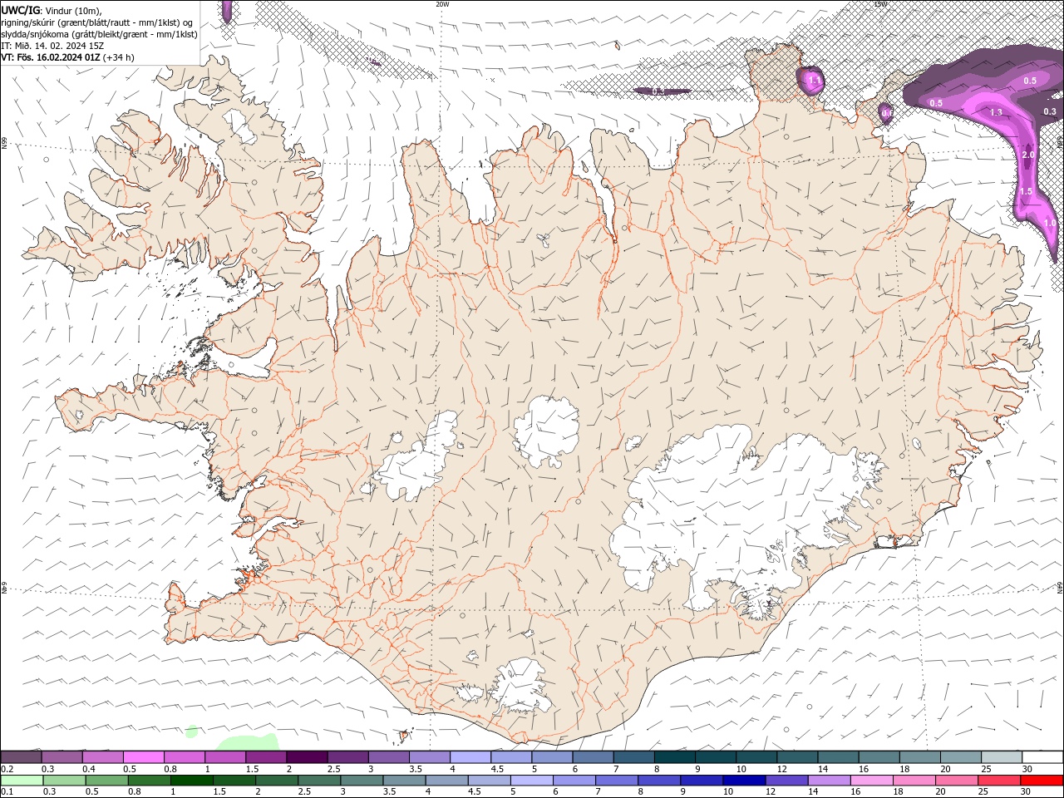Click the 2.0 snowfall contour label
Image resolution: width=1064 pixels, height=798 pixels.
click(x=1028, y=155)
